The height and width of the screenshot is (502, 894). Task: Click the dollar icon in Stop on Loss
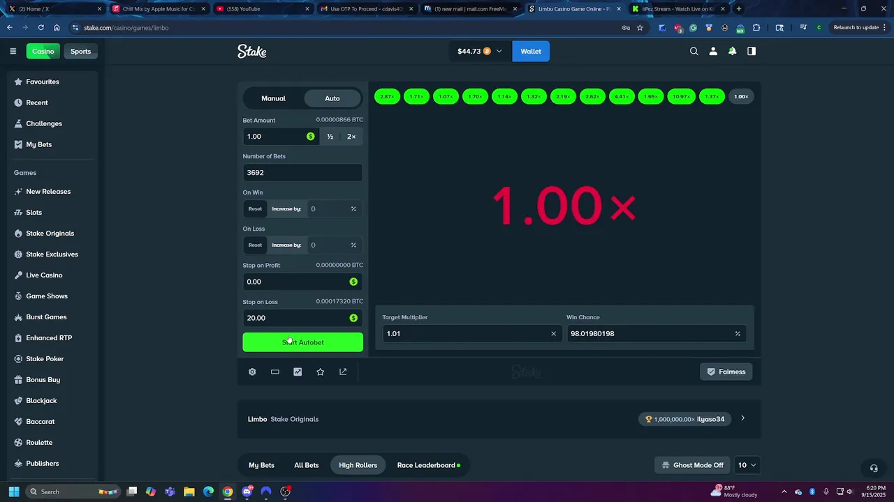click(353, 318)
